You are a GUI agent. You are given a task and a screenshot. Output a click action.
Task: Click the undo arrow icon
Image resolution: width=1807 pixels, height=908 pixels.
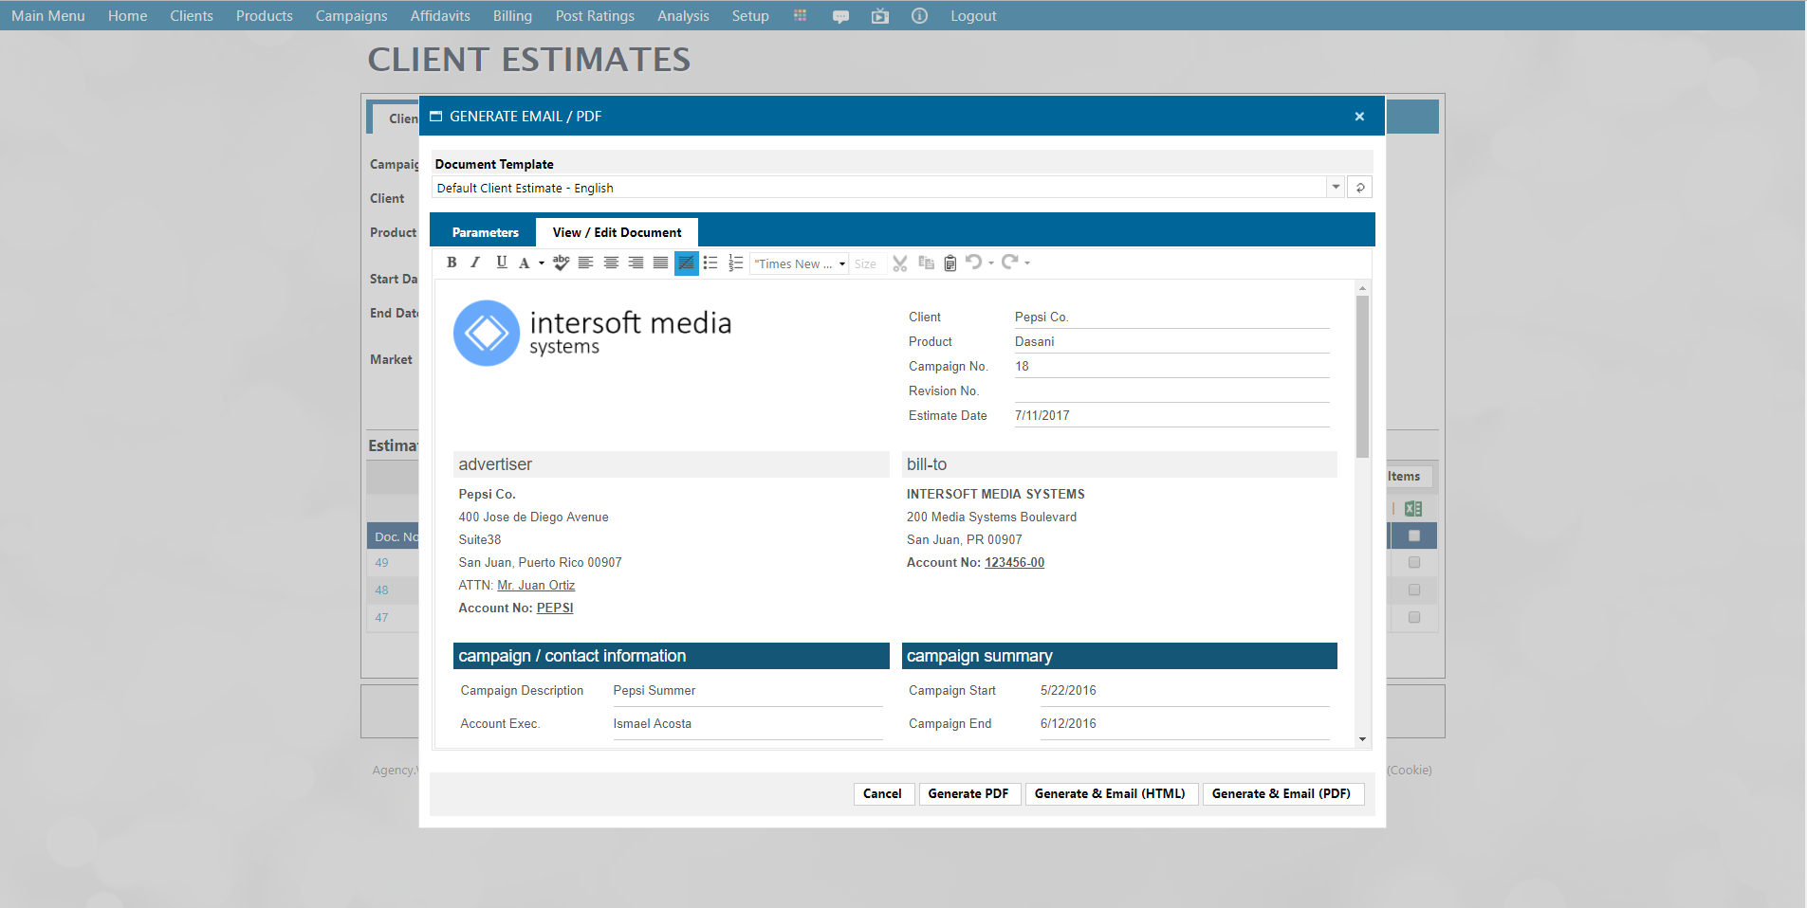[x=973, y=263]
